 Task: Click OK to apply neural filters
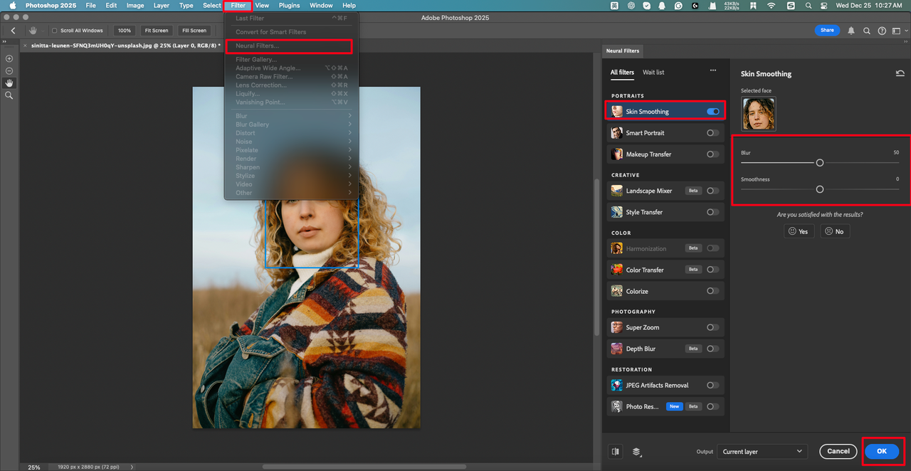pos(882,451)
